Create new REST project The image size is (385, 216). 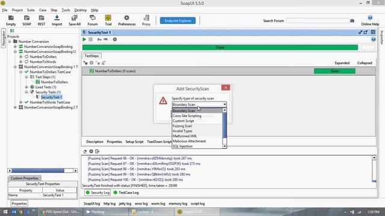[42, 20]
